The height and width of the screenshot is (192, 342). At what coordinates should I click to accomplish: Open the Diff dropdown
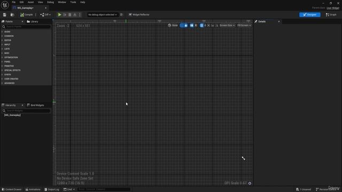pos(45,14)
